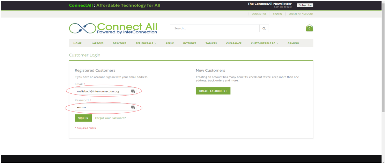386x164 pixels.
Task: Click the Create an Account button
Action: click(213, 91)
